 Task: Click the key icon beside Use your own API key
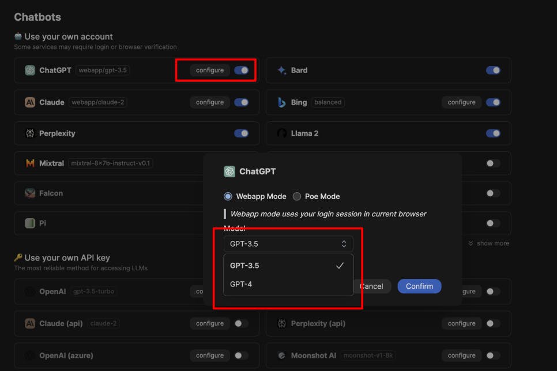pyautogui.click(x=18, y=257)
